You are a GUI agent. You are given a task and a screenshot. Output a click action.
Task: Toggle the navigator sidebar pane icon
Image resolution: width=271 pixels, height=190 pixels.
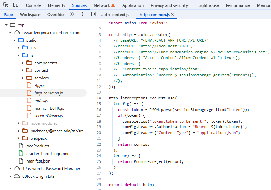(x=93, y=14)
